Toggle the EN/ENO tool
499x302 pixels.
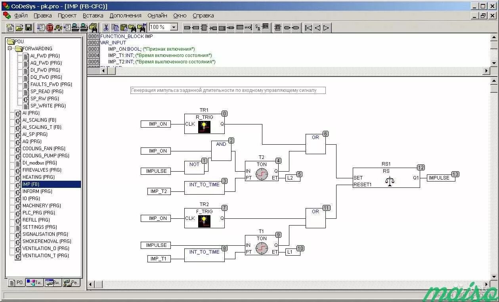[x=266, y=28]
